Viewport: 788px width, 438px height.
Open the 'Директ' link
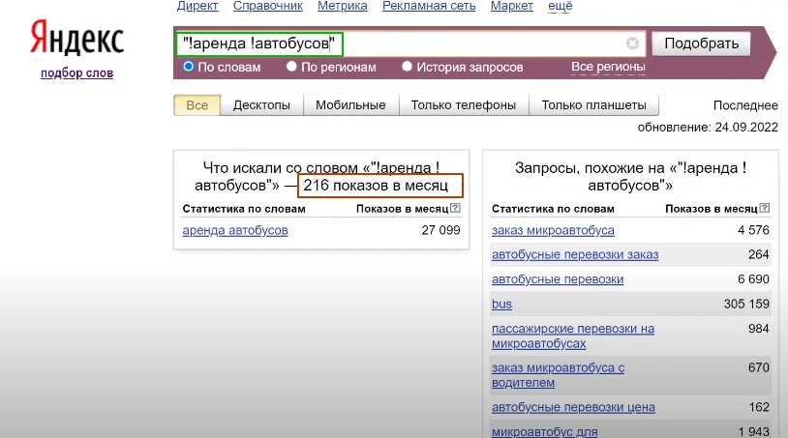197,6
